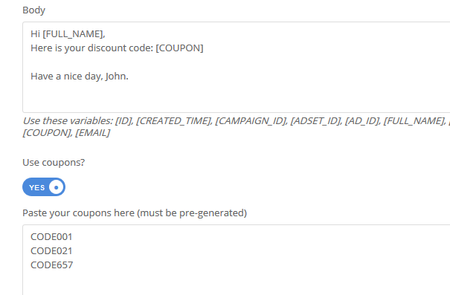Click the CODE657 coupon entry
This screenshot has height=295, width=450.
tap(51, 265)
